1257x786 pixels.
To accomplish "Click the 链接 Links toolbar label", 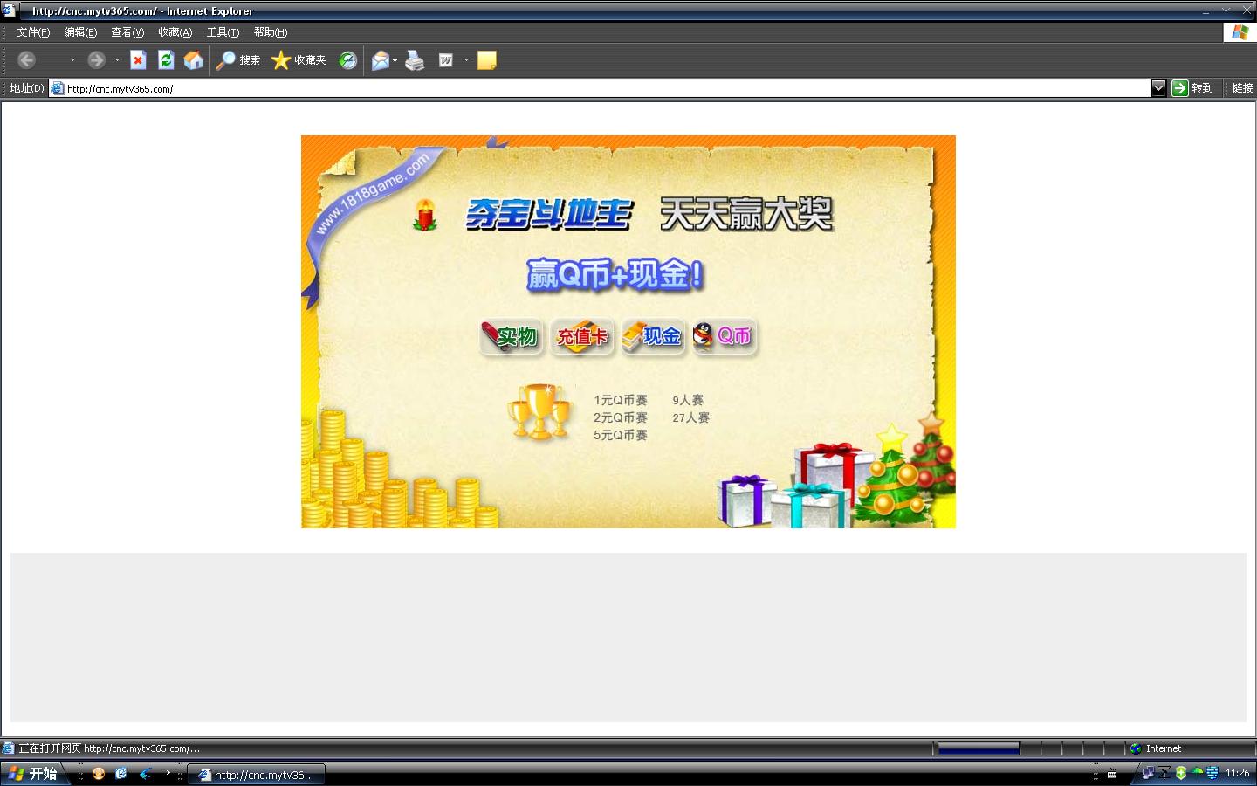I will (1242, 88).
